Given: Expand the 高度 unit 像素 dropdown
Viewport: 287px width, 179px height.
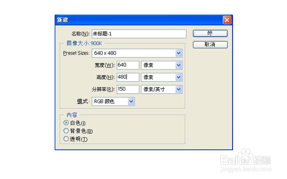Looking at the screenshot, I should point(161,77).
